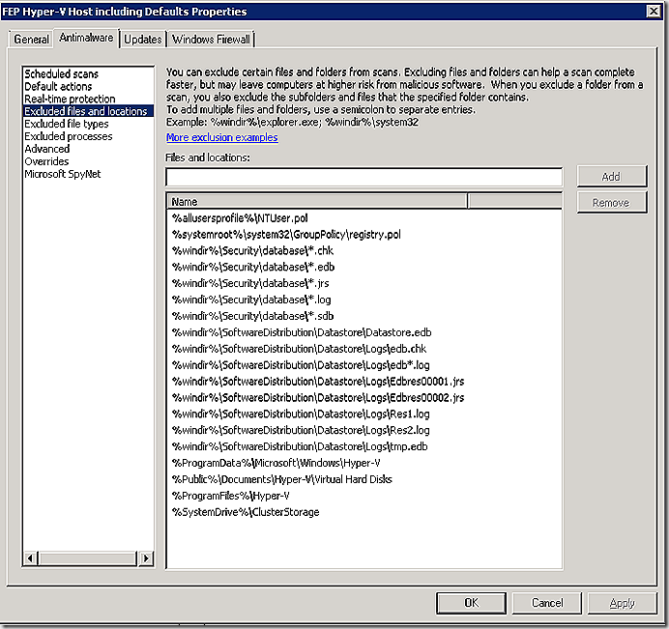
Task: Open the Windows Firewall tab
Action: pyautogui.click(x=211, y=40)
